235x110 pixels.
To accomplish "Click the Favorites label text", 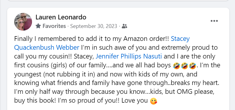I will tap(54, 26).
